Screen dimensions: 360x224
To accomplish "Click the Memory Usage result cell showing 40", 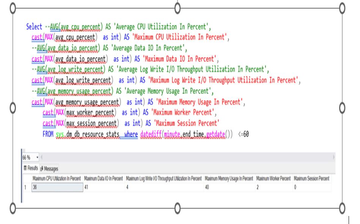I will pos(229,187).
